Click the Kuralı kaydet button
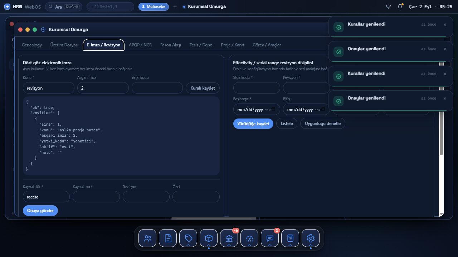458x257 pixels. pos(203,88)
